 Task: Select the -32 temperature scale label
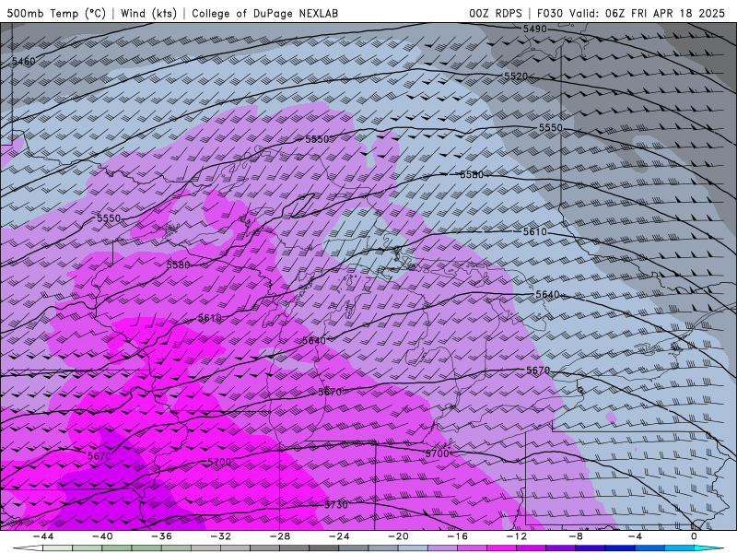pyautogui.click(x=220, y=536)
